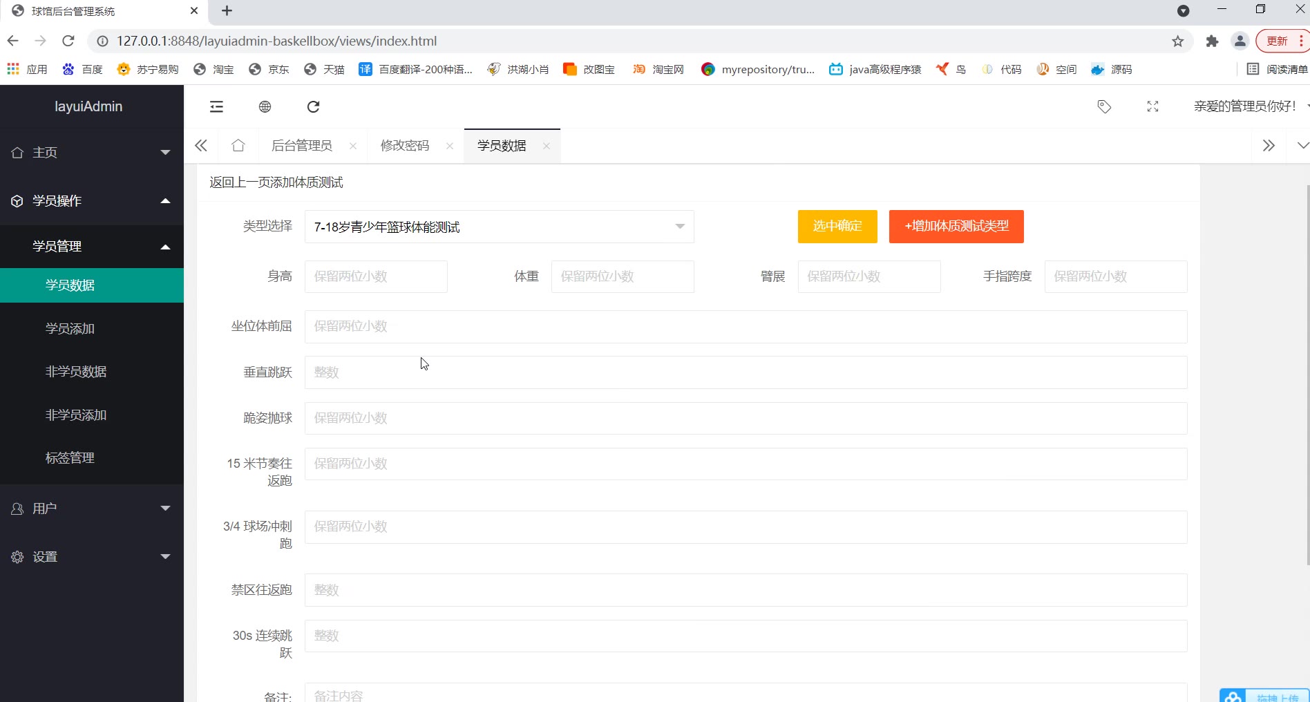Screen dimensions: 1310x702
Task: Open the 阅读清单 reading list
Action: click(1277, 69)
